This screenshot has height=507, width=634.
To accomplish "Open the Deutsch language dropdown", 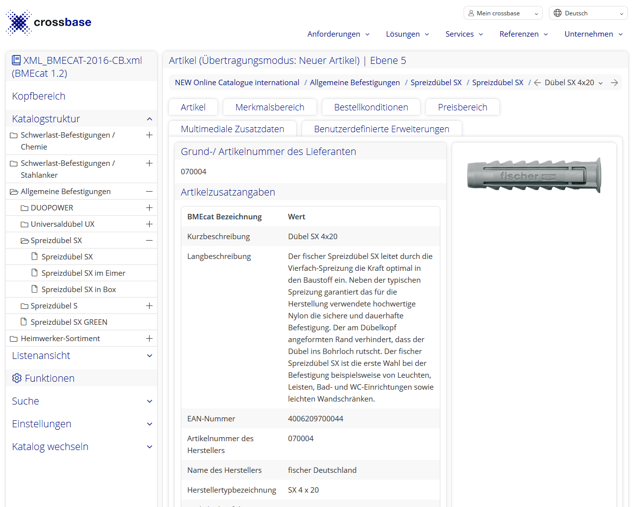I will 588,13.
